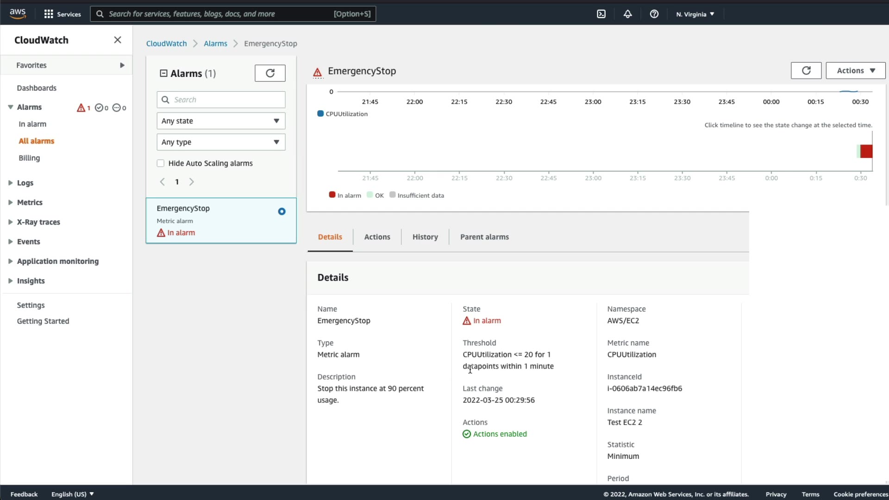Open the Any type filter dropdown
Viewport: 889px width, 500px height.
click(x=221, y=142)
